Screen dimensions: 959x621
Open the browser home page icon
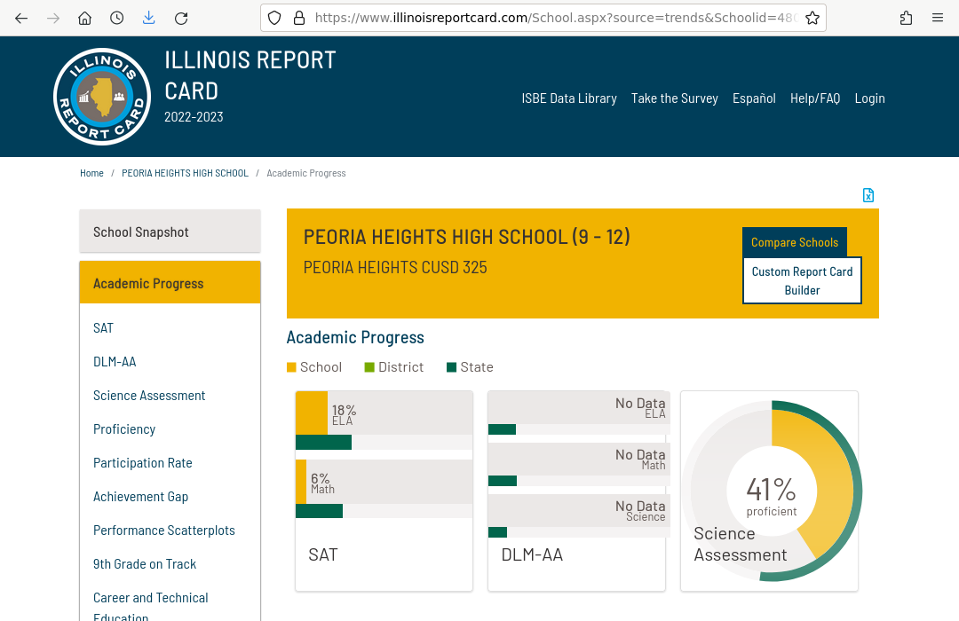click(84, 18)
